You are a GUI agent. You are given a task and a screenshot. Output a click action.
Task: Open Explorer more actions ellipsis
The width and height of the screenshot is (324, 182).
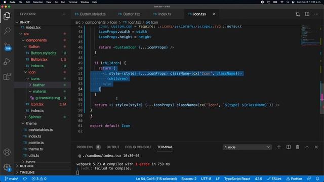(63, 14)
